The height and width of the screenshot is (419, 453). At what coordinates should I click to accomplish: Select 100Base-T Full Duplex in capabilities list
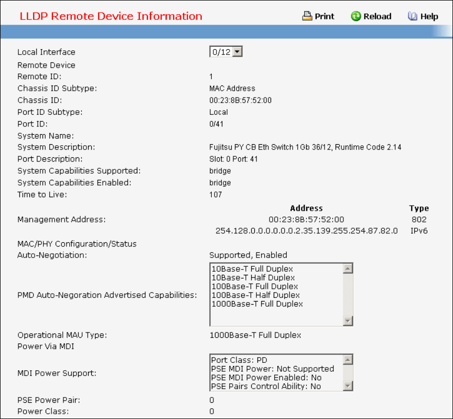254,286
